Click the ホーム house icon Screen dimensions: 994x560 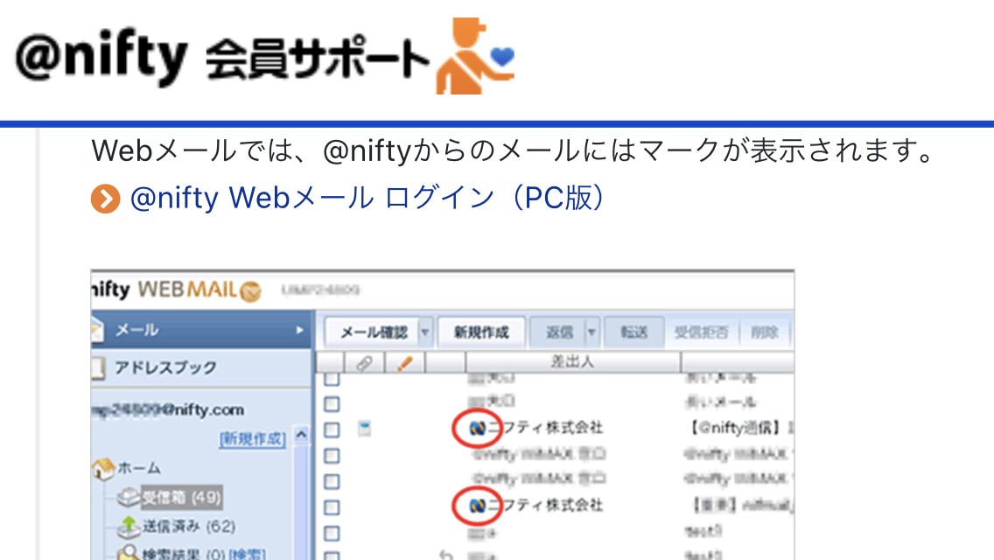(103, 469)
